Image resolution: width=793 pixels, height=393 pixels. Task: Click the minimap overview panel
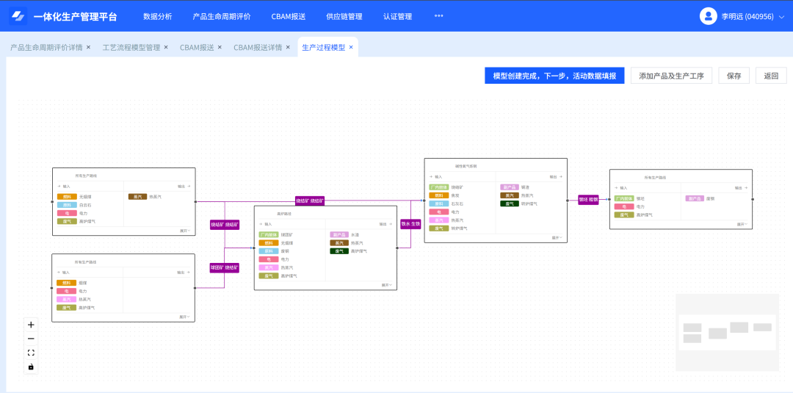coord(727,332)
